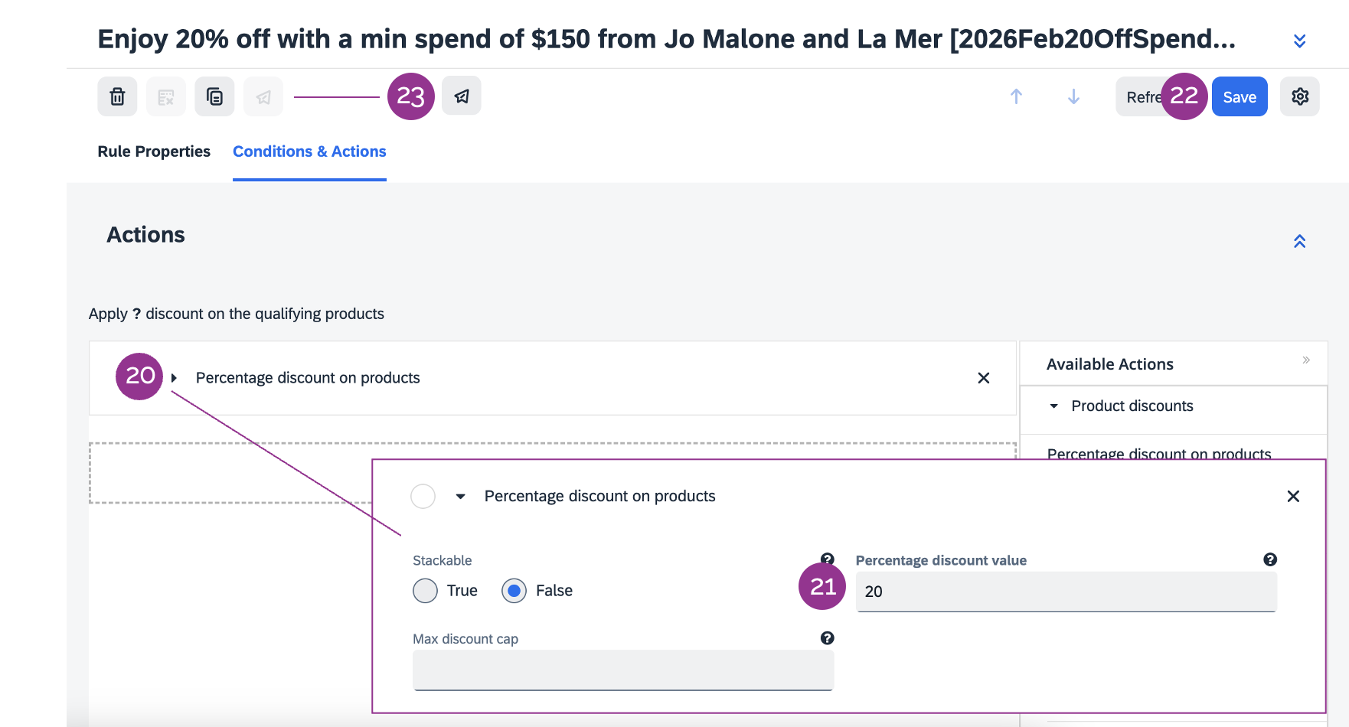Toggle the circle selector beside expanded action

(423, 497)
